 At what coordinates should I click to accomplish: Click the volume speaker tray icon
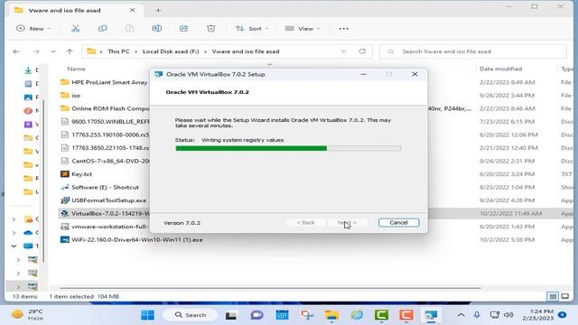coord(508,315)
